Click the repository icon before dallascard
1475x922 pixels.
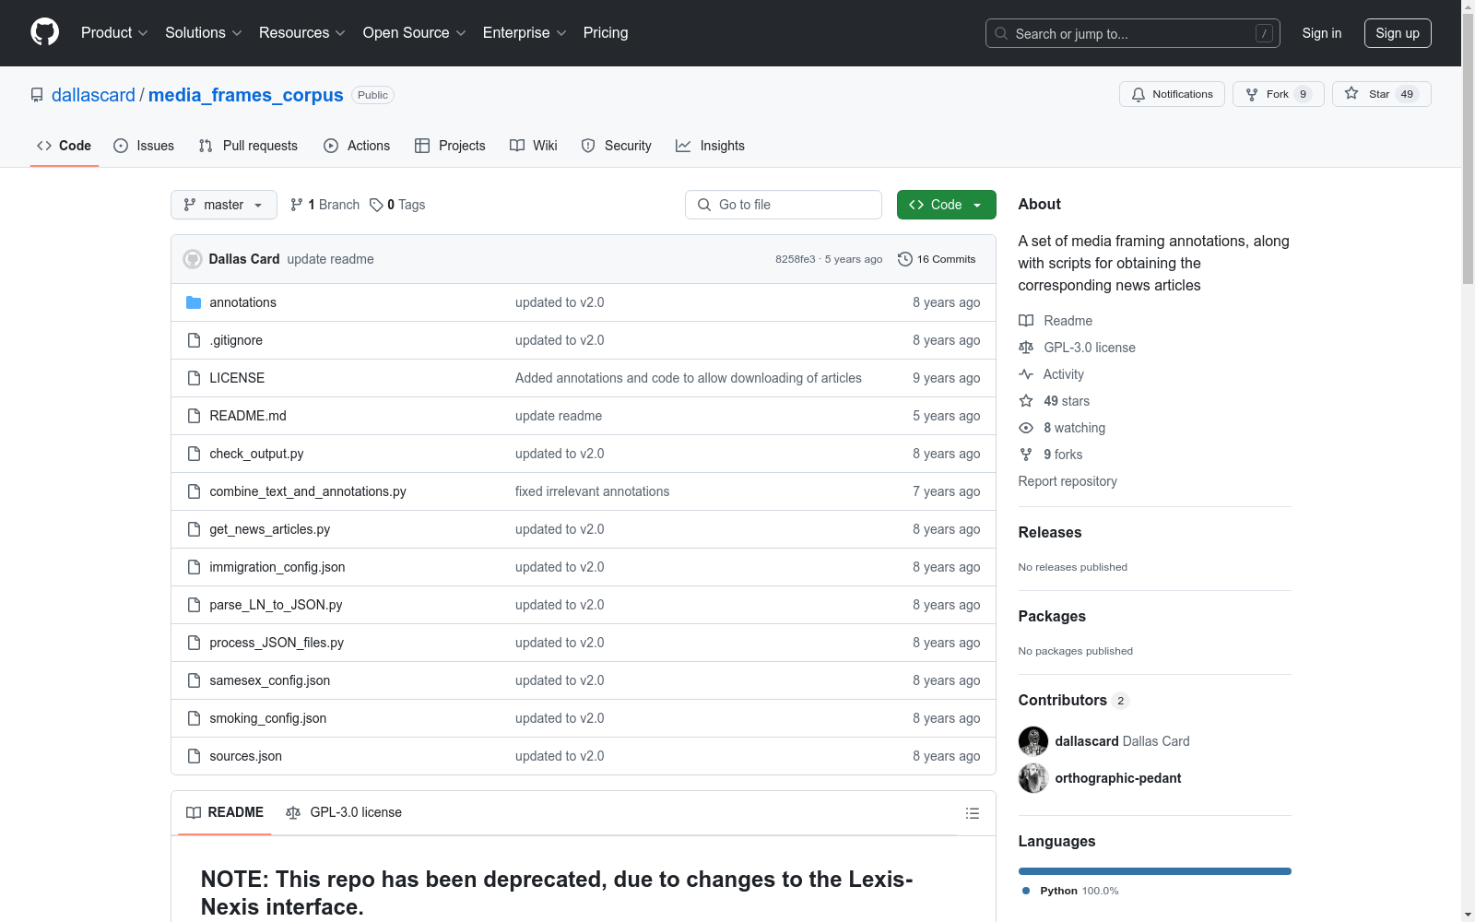[37, 95]
